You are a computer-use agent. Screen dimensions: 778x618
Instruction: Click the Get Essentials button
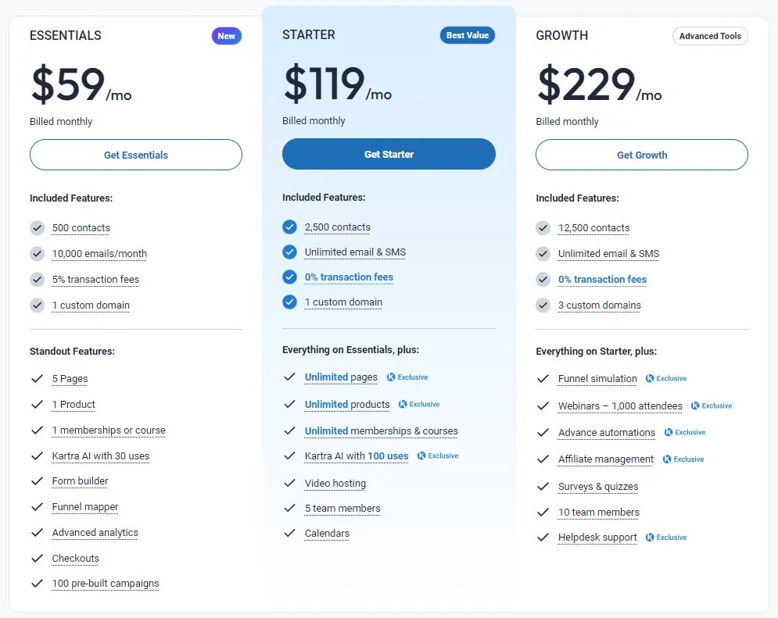click(136, 155)
